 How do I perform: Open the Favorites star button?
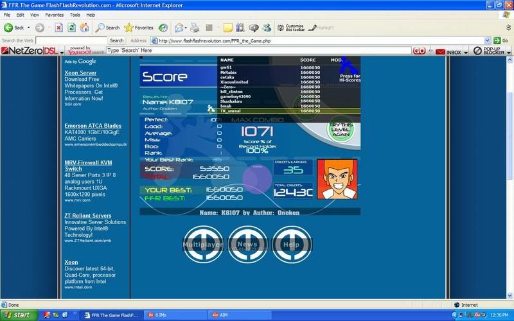tap(139, 28)
